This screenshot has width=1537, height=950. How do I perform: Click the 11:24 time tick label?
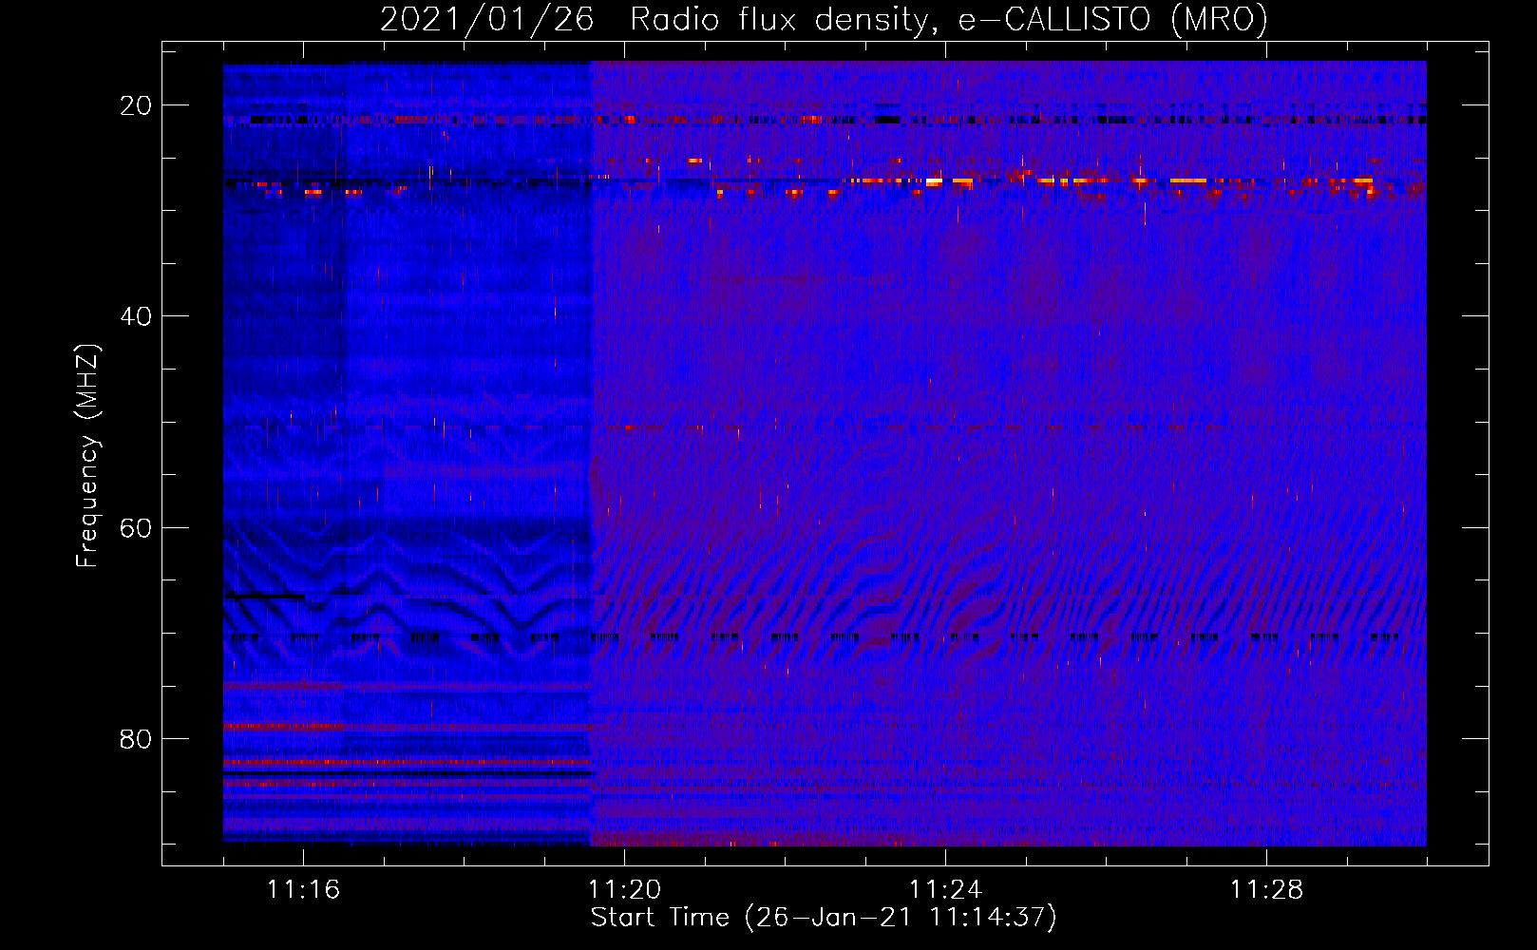click(x=945, y=890)
